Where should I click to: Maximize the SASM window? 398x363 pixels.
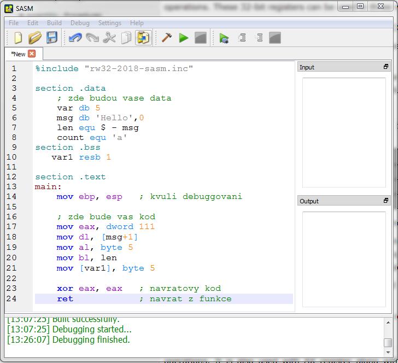tap(360, 6)
